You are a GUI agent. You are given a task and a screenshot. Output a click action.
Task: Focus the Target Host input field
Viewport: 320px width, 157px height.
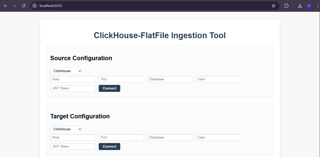[73, 138]
